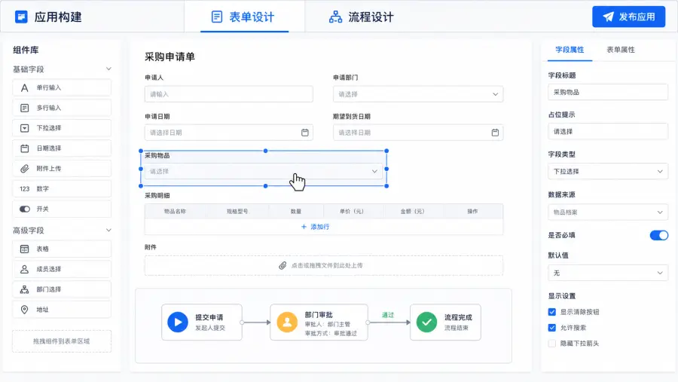Select the 多行输入 component icon
The width and height of the screenshot is (678, 382).
pos(25,108)
